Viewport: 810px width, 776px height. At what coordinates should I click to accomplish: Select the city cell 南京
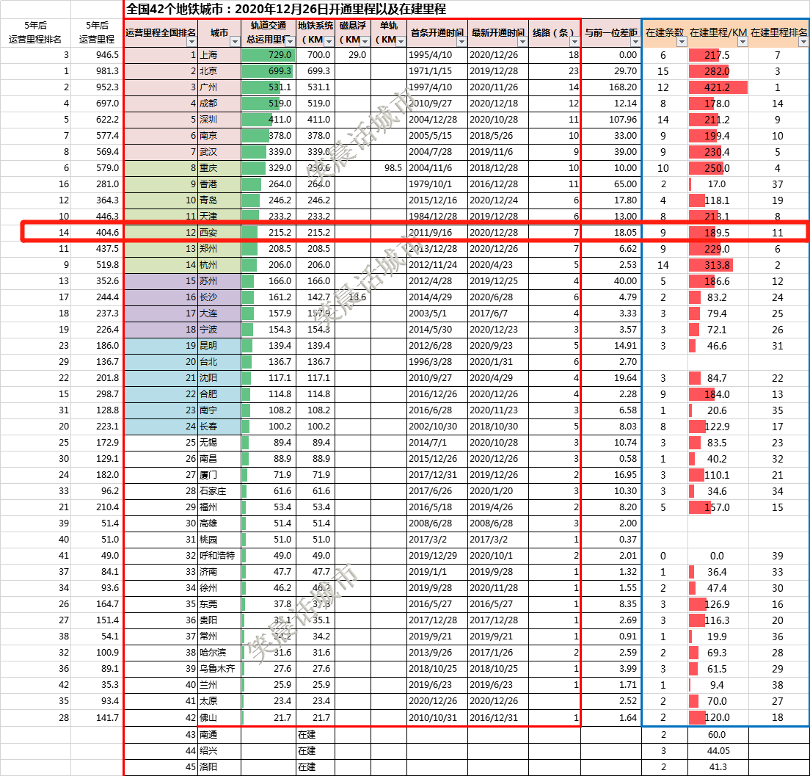pyautogui.click(x=219, y=135)
